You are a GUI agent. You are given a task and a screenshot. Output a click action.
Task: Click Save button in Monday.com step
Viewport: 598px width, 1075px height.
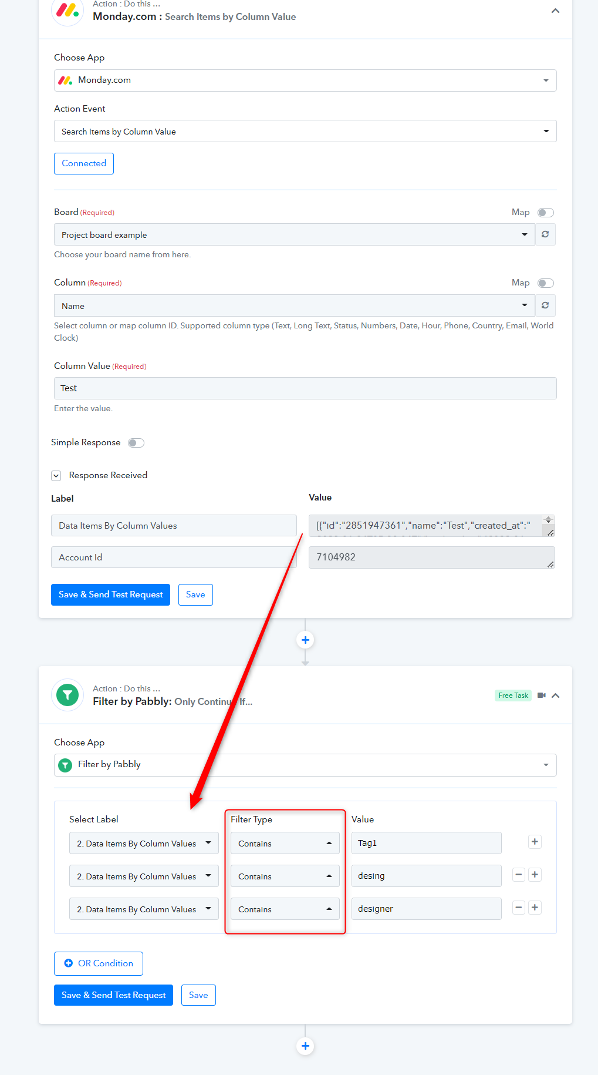[x=195, y=594]
